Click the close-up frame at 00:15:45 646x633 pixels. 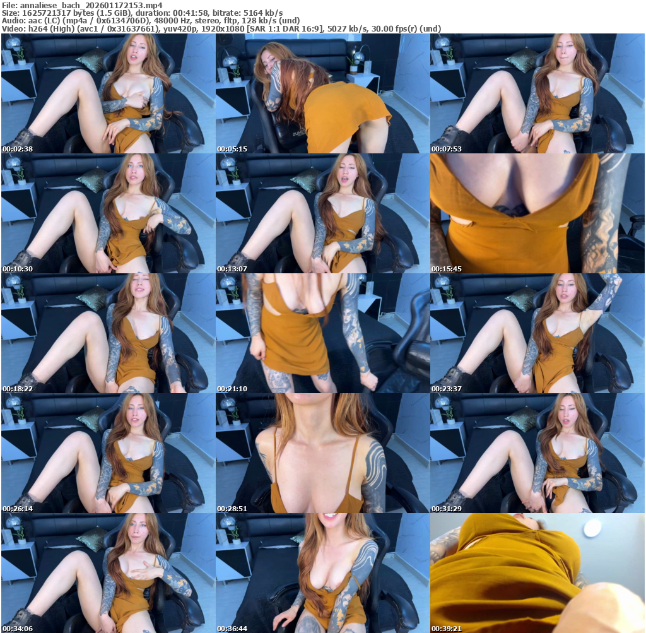pyautogui.click(x=537, y=213)
